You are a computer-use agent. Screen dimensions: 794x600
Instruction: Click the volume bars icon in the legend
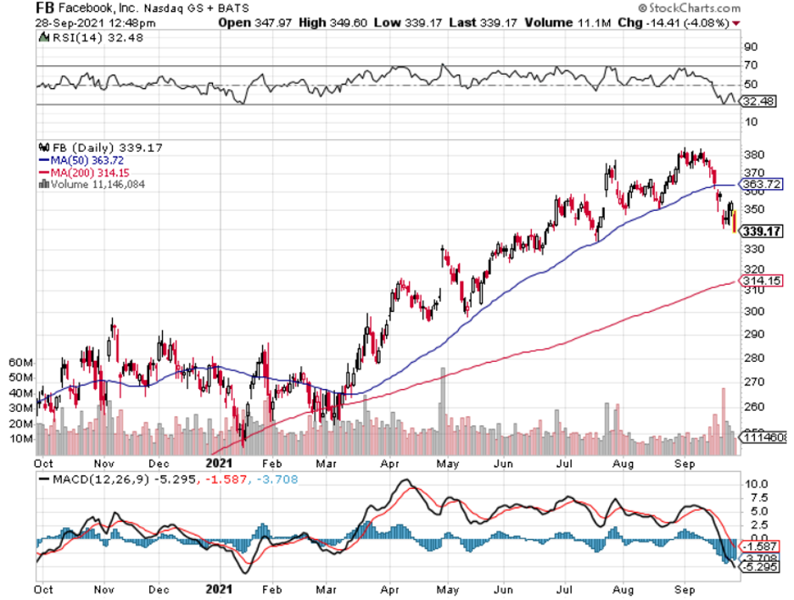(x=44, y=184)
